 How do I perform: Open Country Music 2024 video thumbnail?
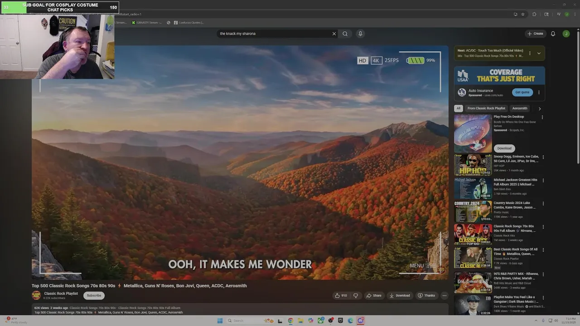coord(473,211)
